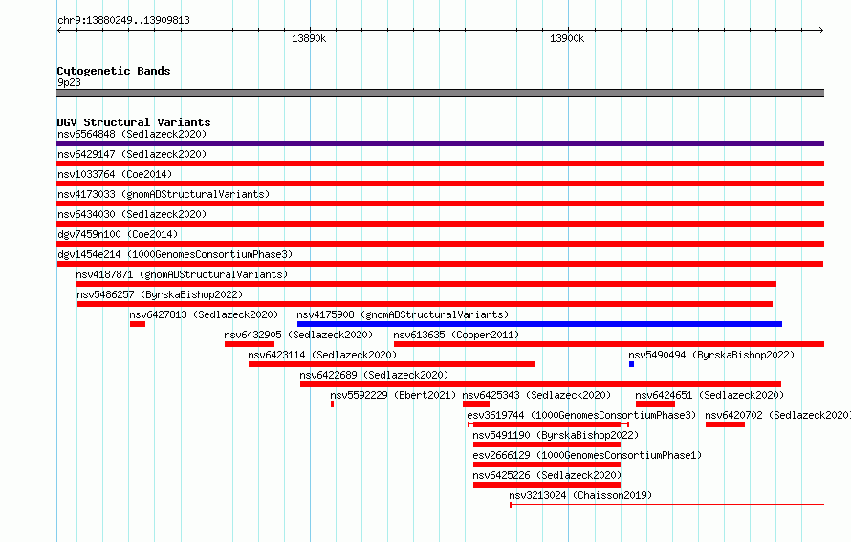This screenshot has width=851, height=542.
Task: Click the red bar under nsv6424651
Action: (655, 404)
